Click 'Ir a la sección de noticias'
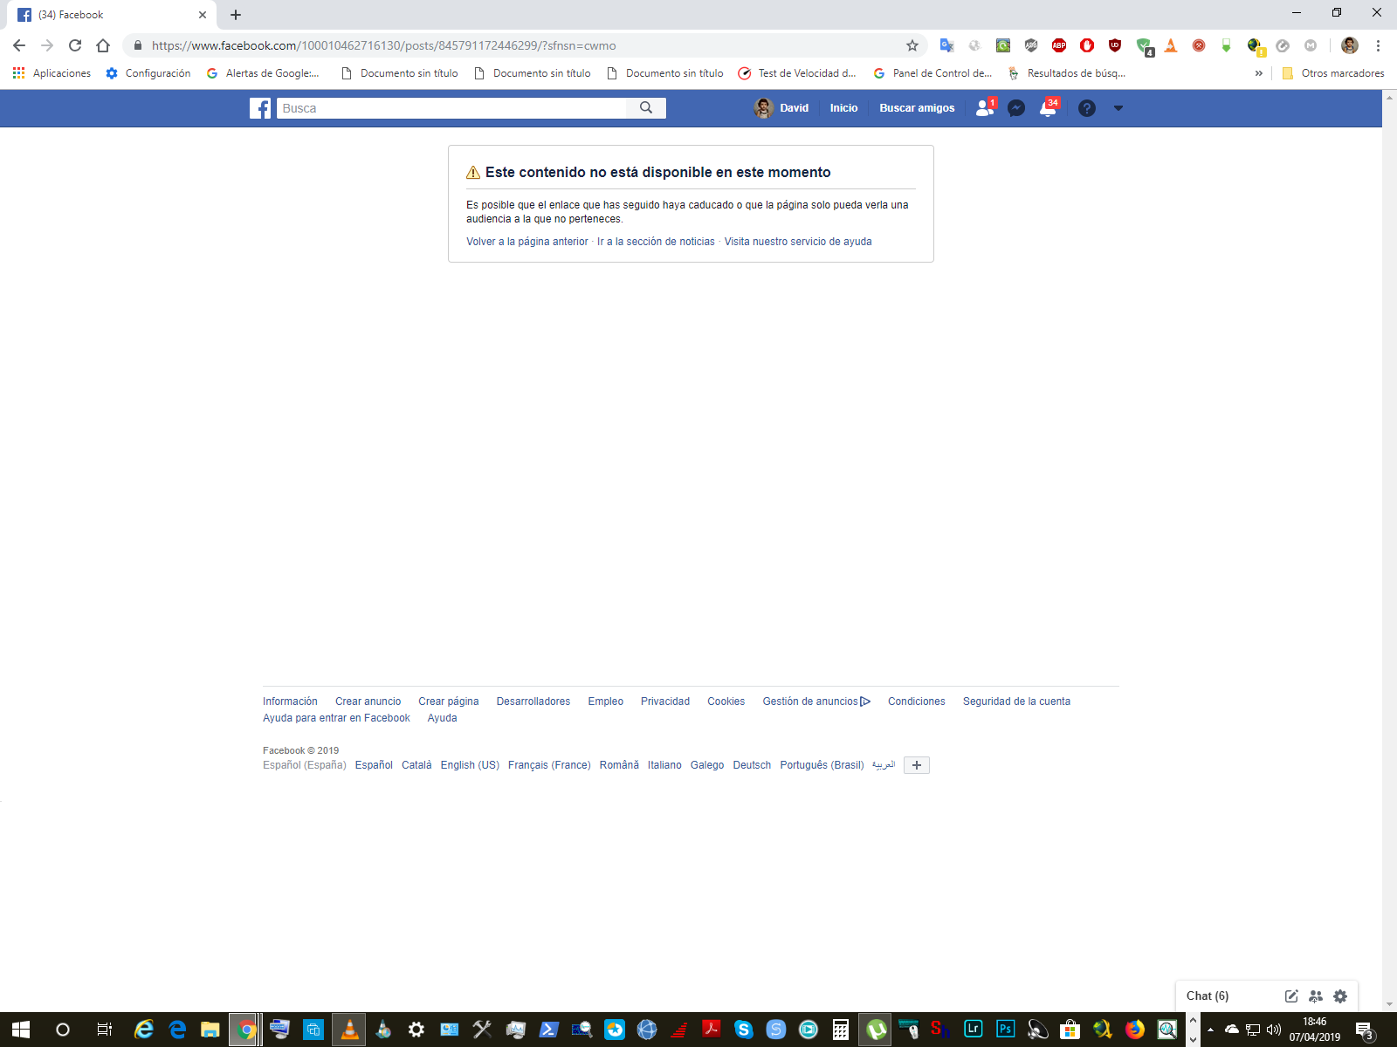 pos(656,242)
